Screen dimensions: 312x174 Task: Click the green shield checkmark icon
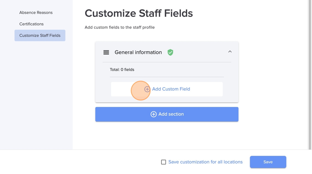(170, 52)
